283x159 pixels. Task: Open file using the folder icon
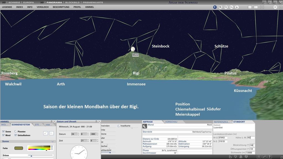(230, 157)
